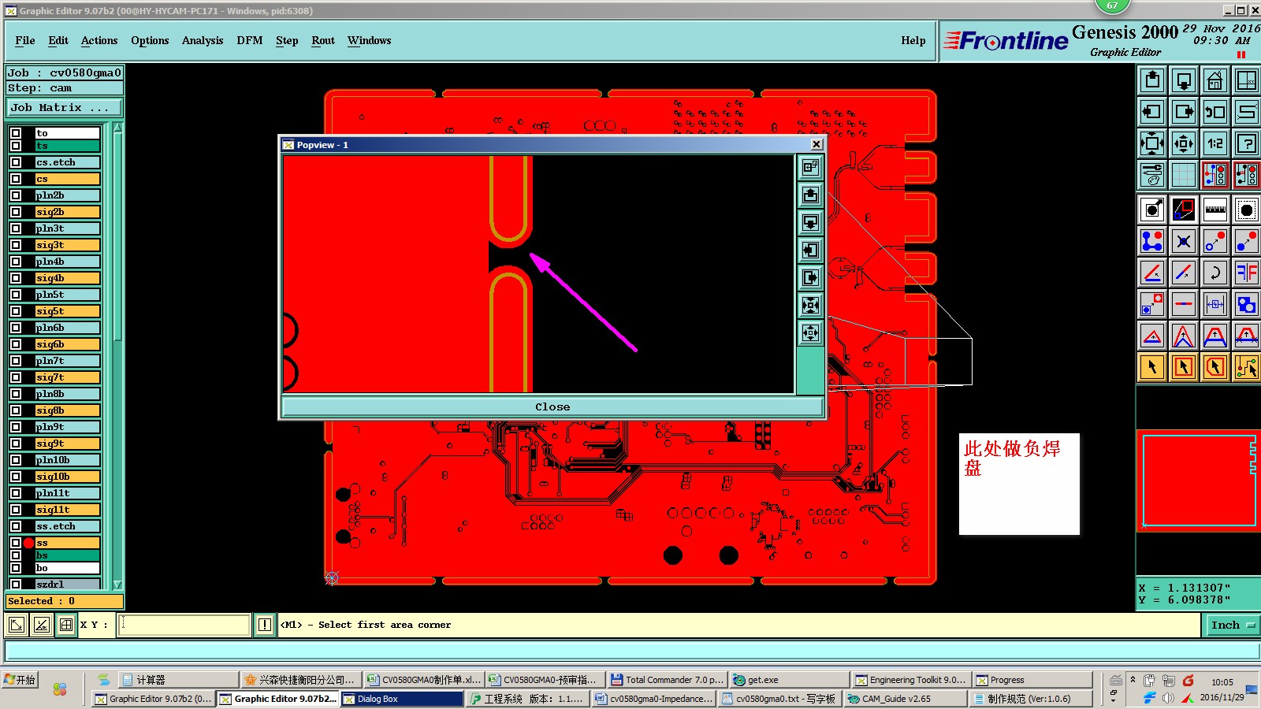The height and width of the screenshot is (709, 1261).
Task: Select the rectangle area select arrow tool
Action: [x=1184, y=367]
